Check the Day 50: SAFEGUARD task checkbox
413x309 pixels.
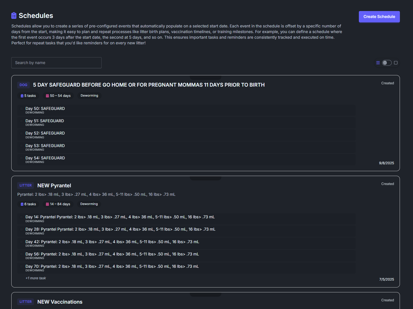coord(22,109)
